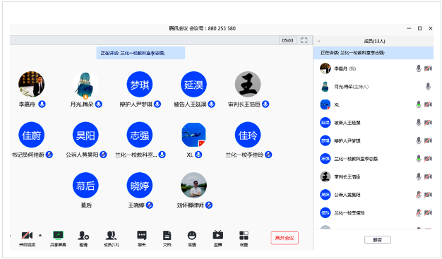Click the camera icon in the 被告人王延淏 member row

(x=428, y=123)
